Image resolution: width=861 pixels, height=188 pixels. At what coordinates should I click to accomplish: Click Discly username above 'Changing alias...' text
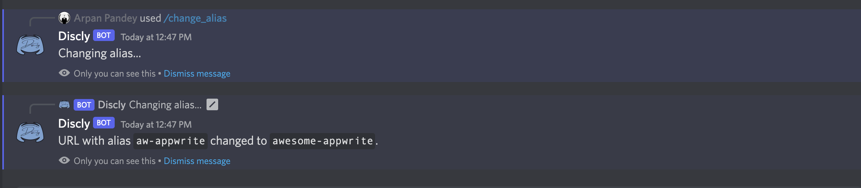tap(74, 36)
